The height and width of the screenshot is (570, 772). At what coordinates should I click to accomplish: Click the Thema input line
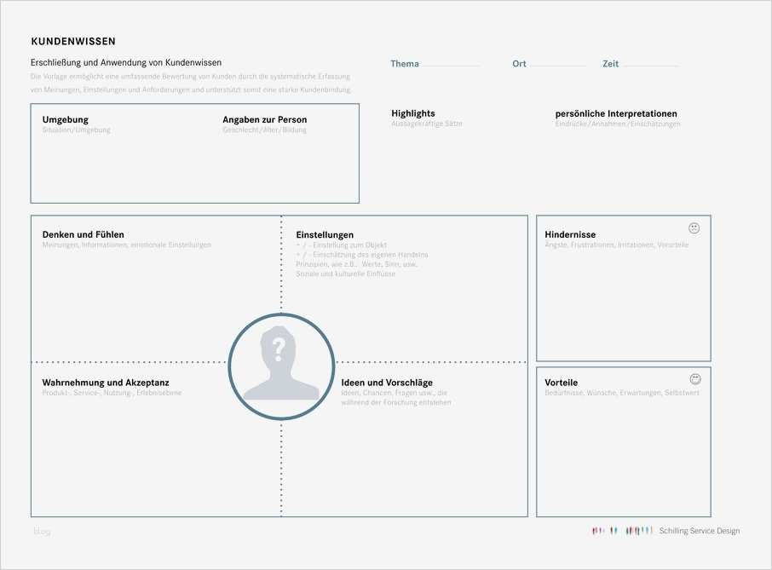pos(451,66)
